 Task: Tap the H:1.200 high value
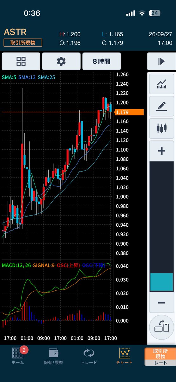[x=70, y=34]
